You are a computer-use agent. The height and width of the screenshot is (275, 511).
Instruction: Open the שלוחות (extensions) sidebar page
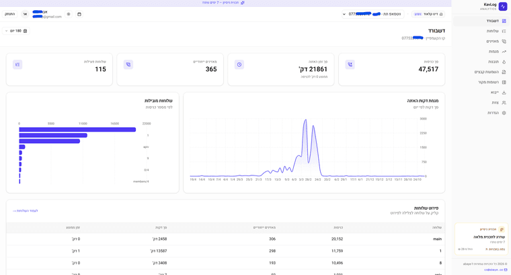tap(492, 31)
